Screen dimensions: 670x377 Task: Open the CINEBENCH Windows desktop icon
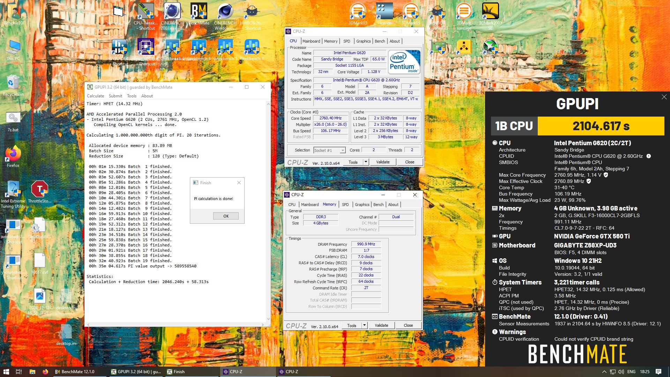tap(225, 16)
